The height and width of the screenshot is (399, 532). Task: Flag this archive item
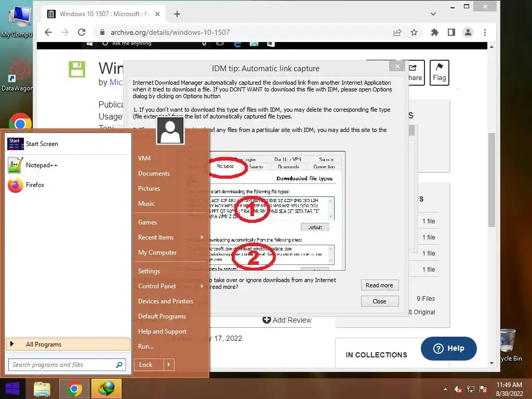click(x=440, y=72)
